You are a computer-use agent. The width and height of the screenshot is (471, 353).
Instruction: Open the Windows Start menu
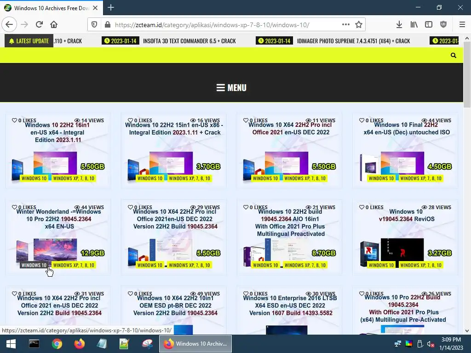[x=11, y=344]
